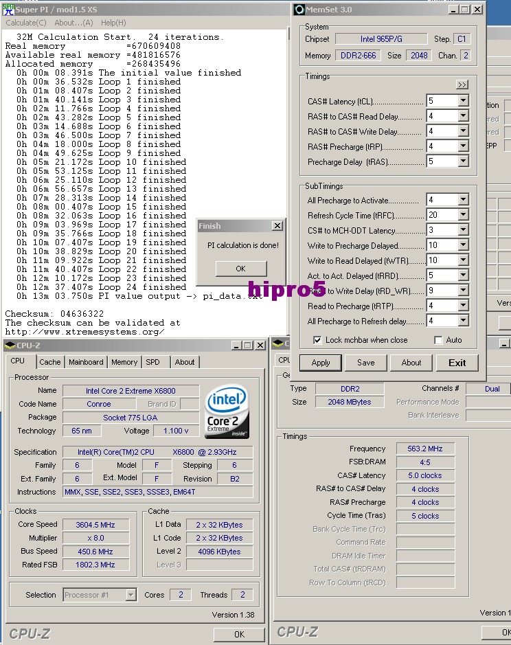Open Act. to Act. Delayed (tRRD) dropdown
Image resolution: width=511 pixels, height=645 pixels.
pos(464,275)
